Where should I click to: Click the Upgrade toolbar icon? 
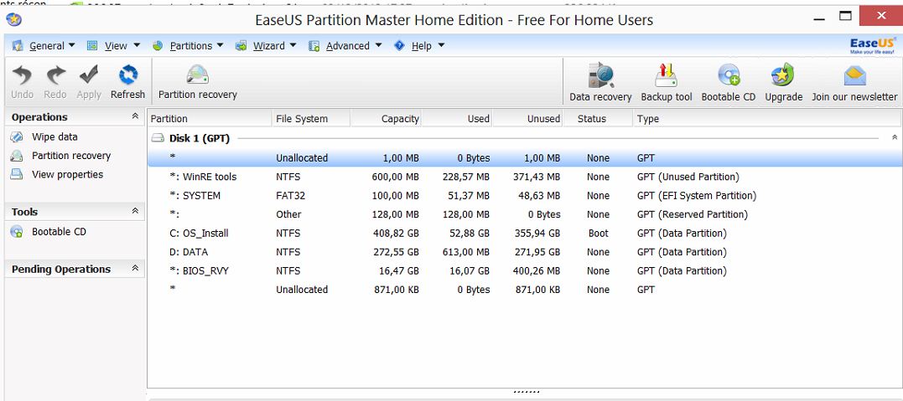pos(783,75)
